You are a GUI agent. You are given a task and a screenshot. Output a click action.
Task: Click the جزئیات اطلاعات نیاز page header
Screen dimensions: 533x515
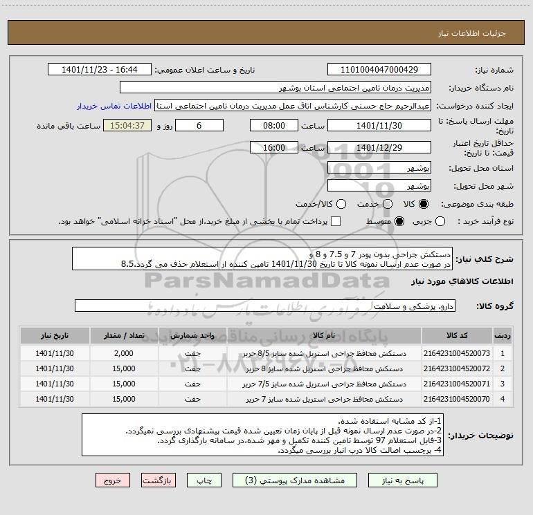[x=472, y=33]
